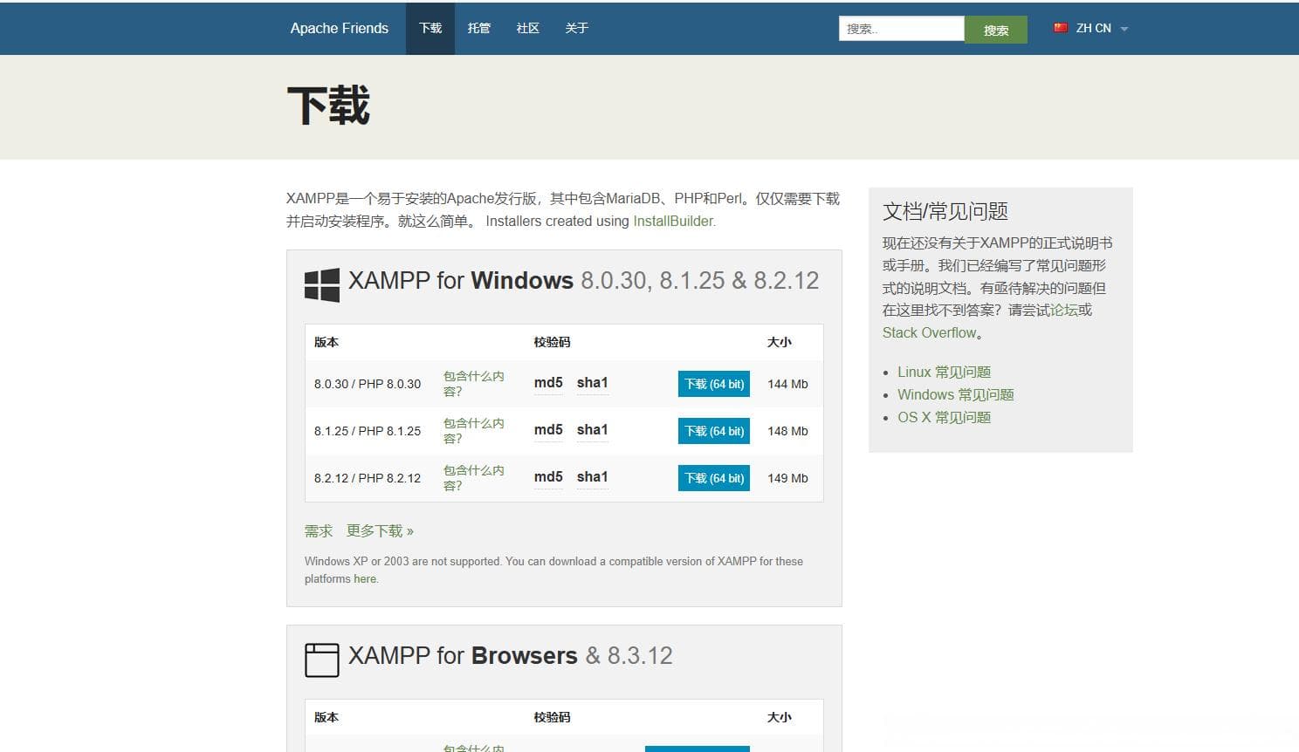Click the '8.2.12 / PHP 8.2.12' version cell
Screen dimensions: 1299x752
(x=368, y=478)
